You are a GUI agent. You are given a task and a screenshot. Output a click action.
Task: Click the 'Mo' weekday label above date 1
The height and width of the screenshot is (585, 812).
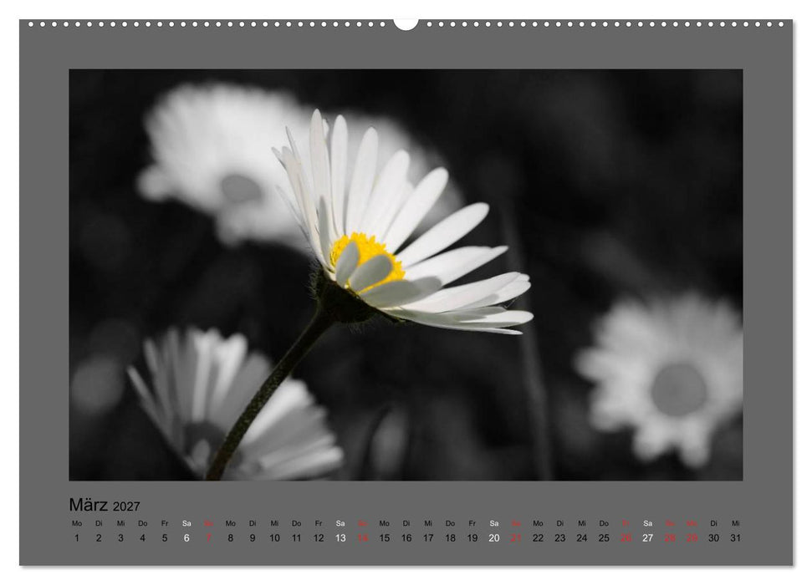pyautogui.click(x=77, y=523)
